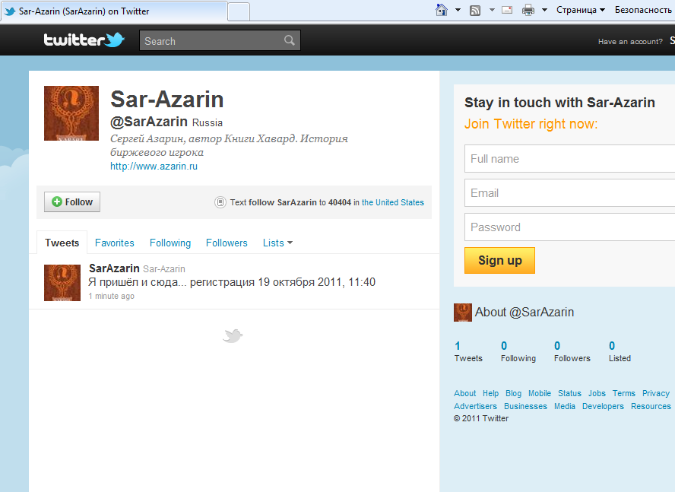The height and width of the screenshot is (492, 675).
Task: Click the phone icon next to text follow
Action: click(220, 202)
